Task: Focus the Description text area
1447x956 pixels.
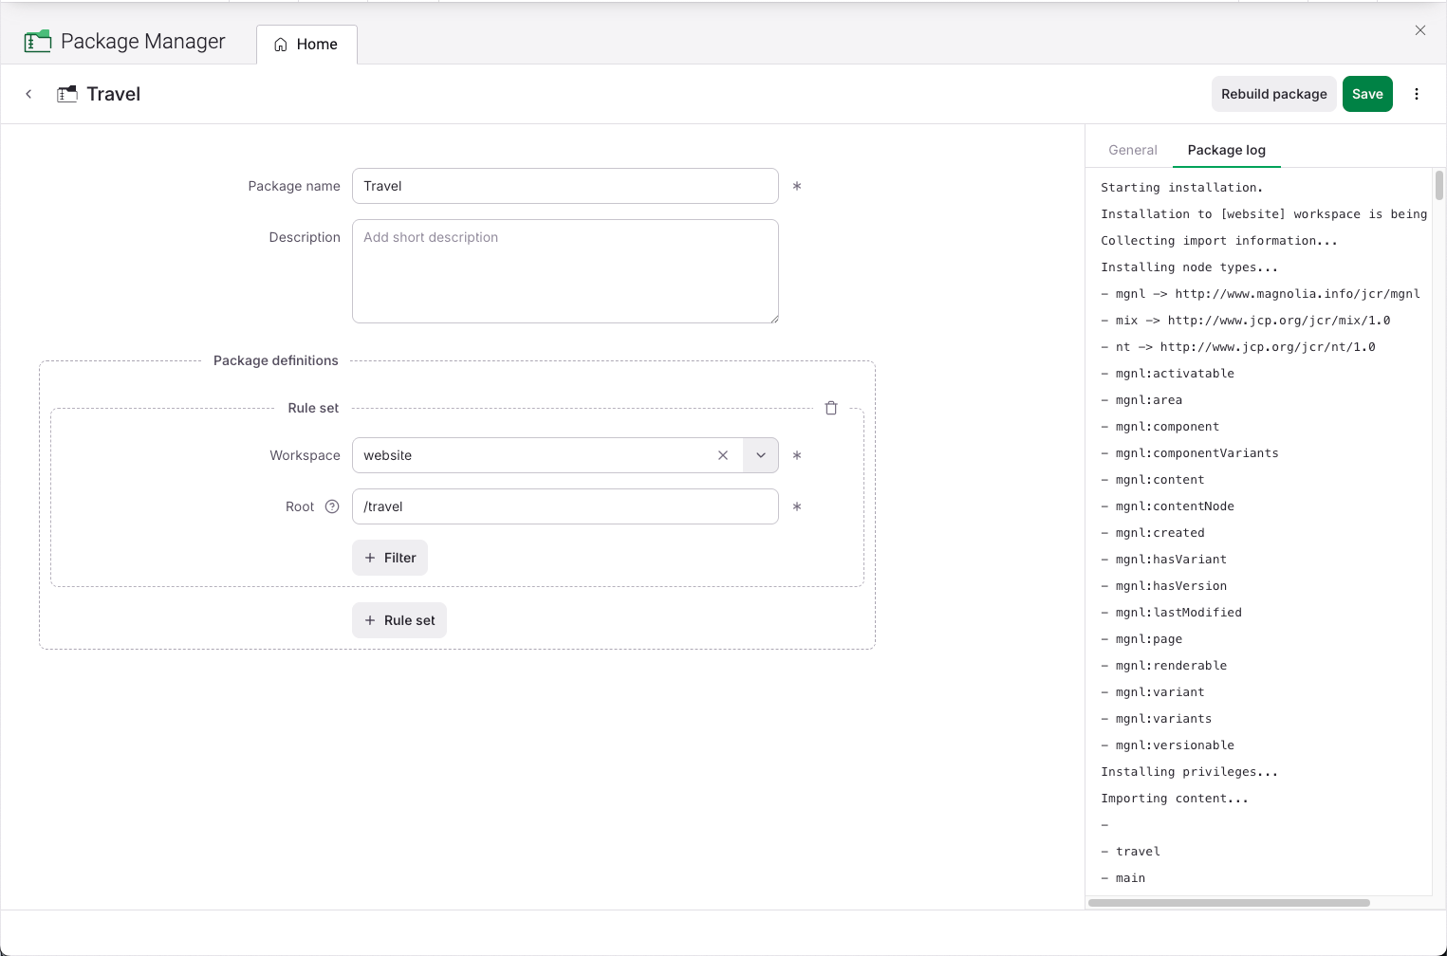Action: (565, 271)
